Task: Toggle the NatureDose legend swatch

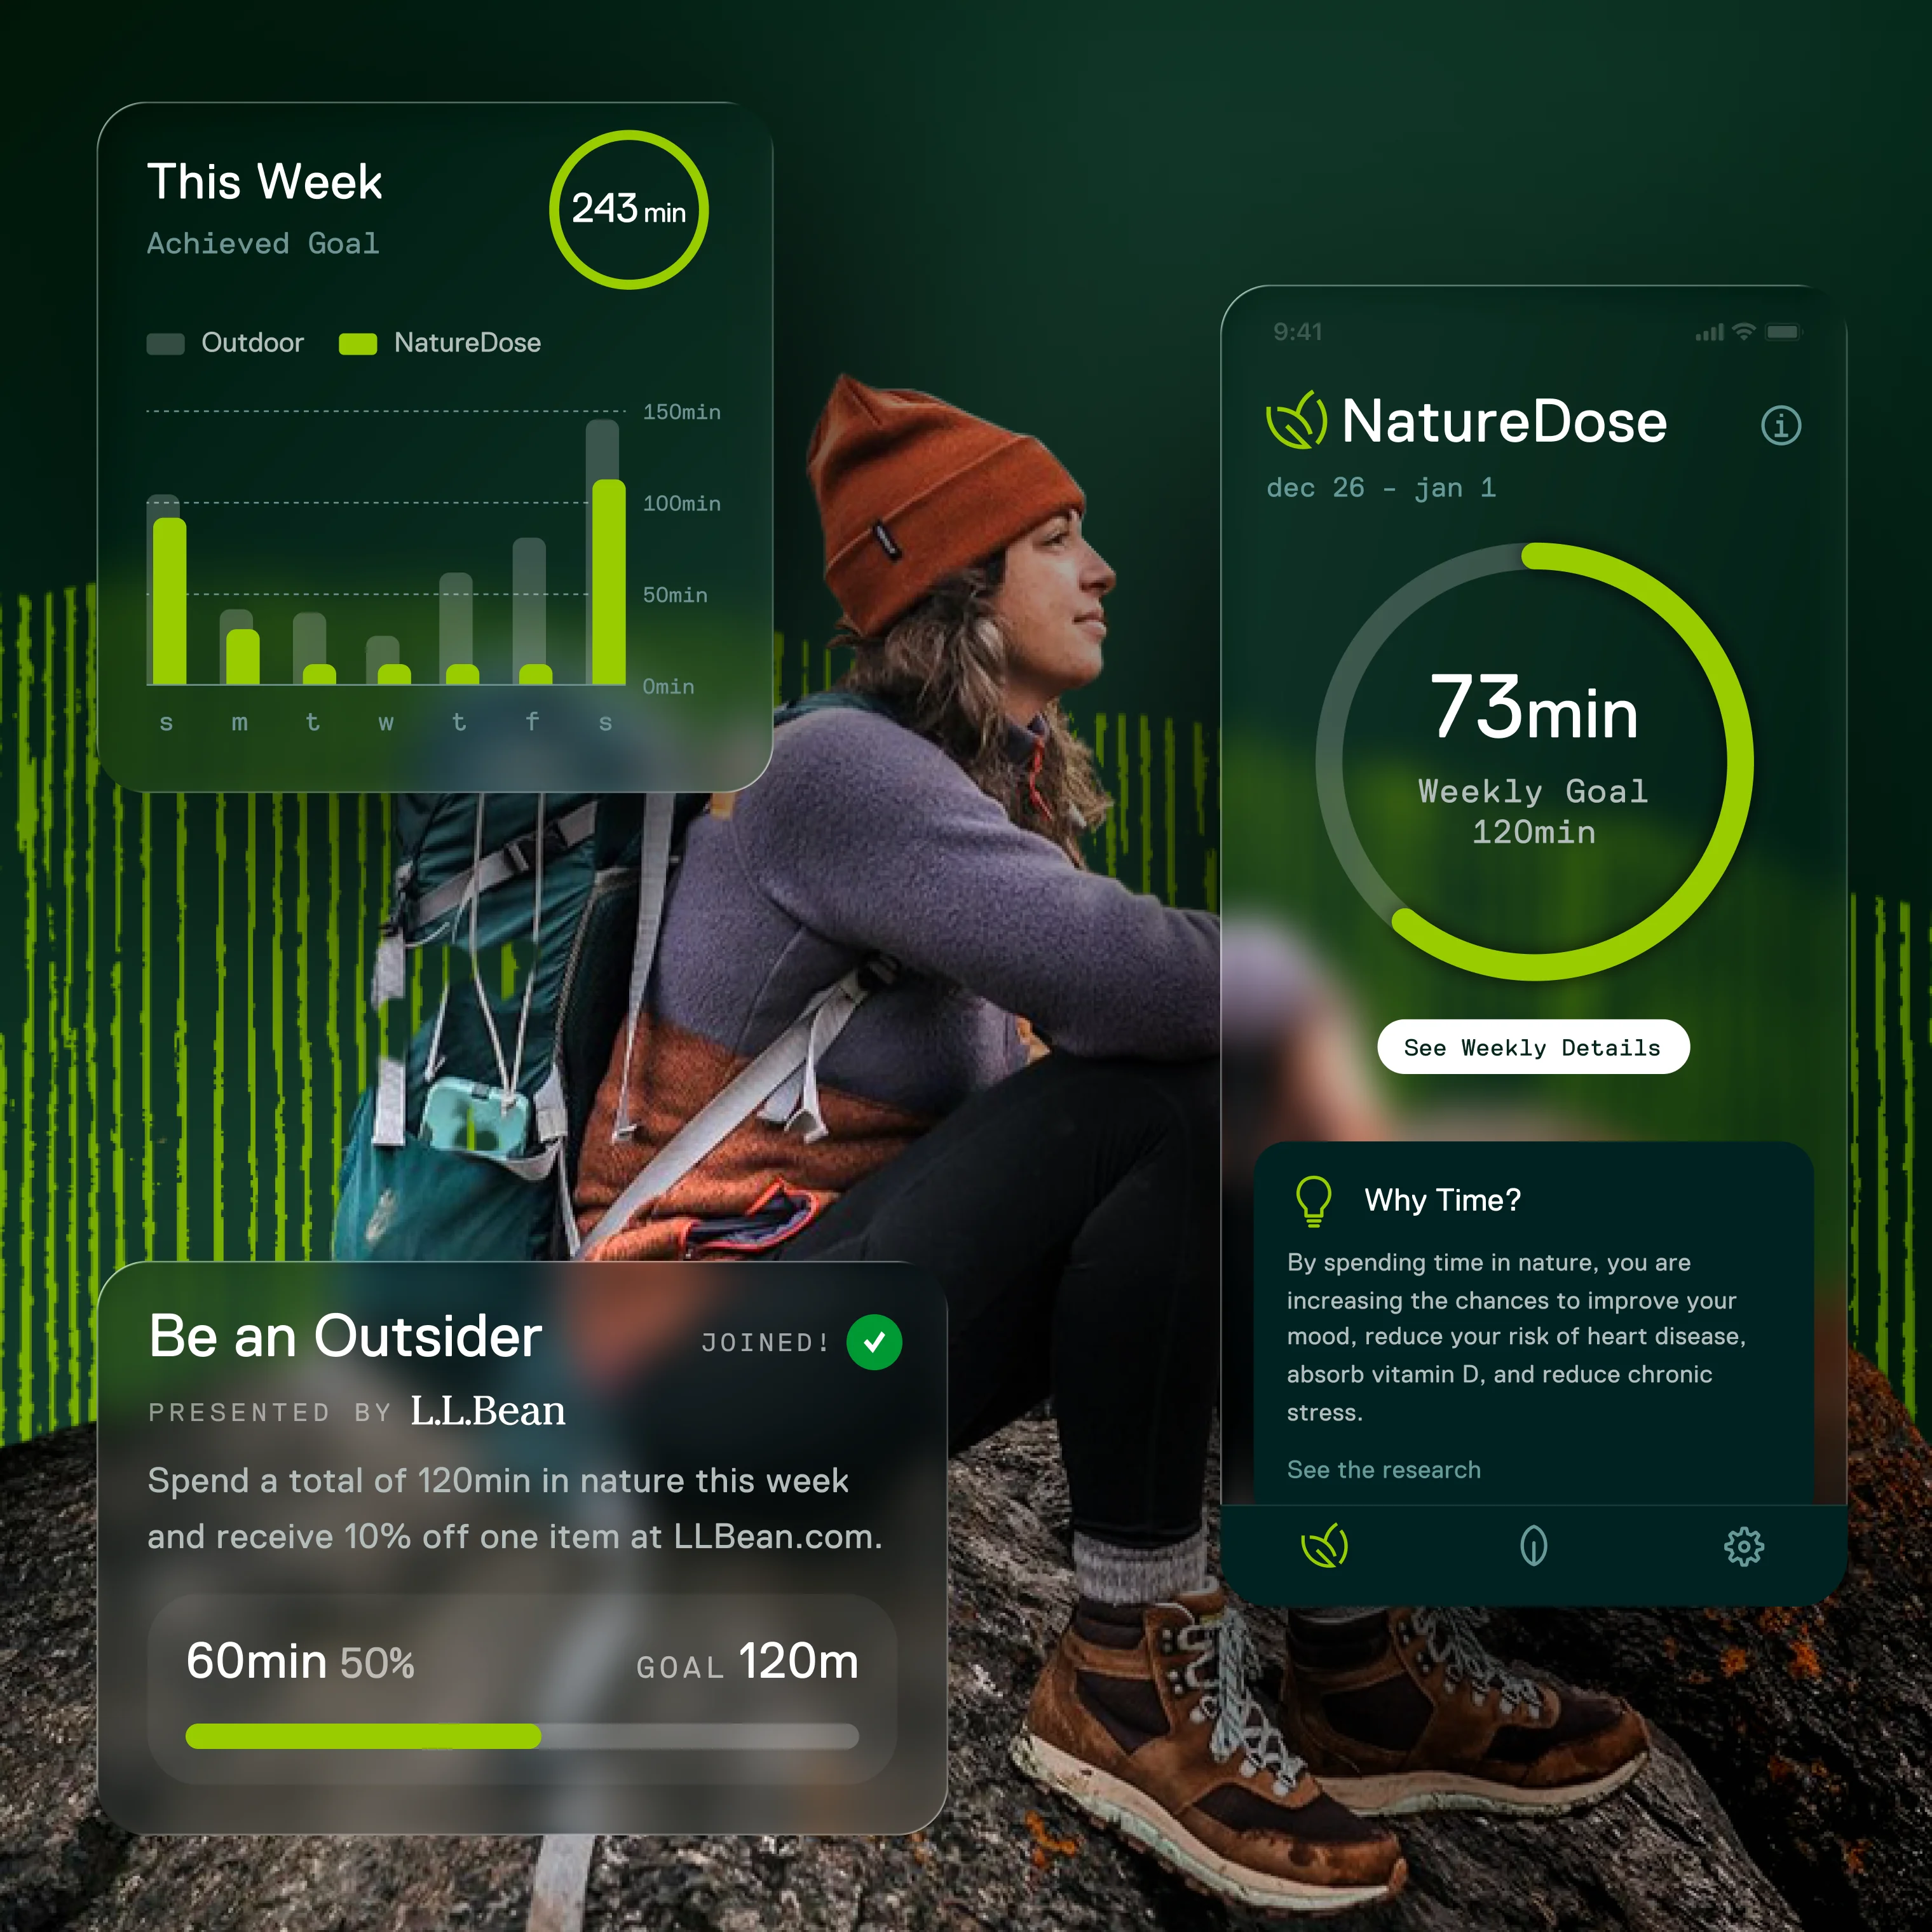Action: (x=358, y=344)
